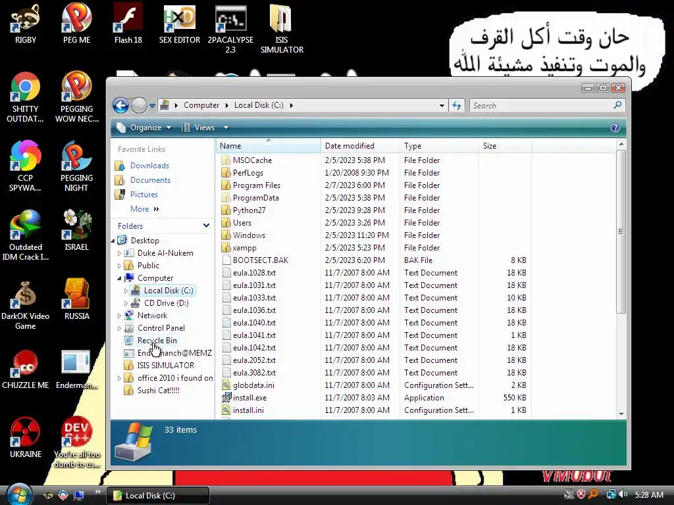This screenshot has width=674, height=505.
Task: Launch the CHUZZLE ME shortcut
Action: point(26,369)
